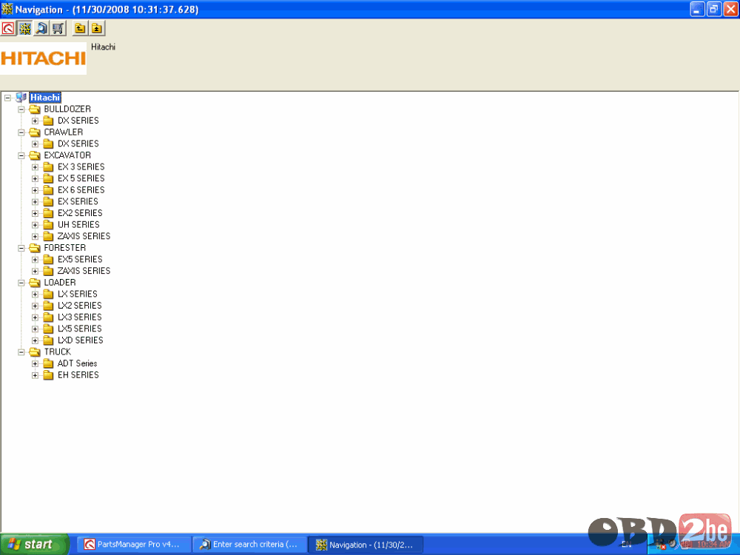Expand ZAXIS SERIES under EXCAVATOR

click(35, 237)
